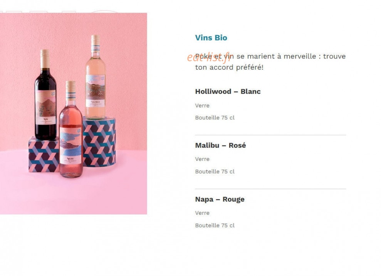Click Verre option under Malibu – Rosé
Screen dimensions: 381x276
tap(202, 159)
